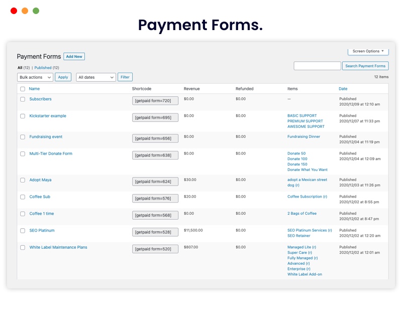Select the shortcode field form=720
Image resolution: width=402 pixels, height=331 pixels.
pyautogui.click(x=155, y=101)
